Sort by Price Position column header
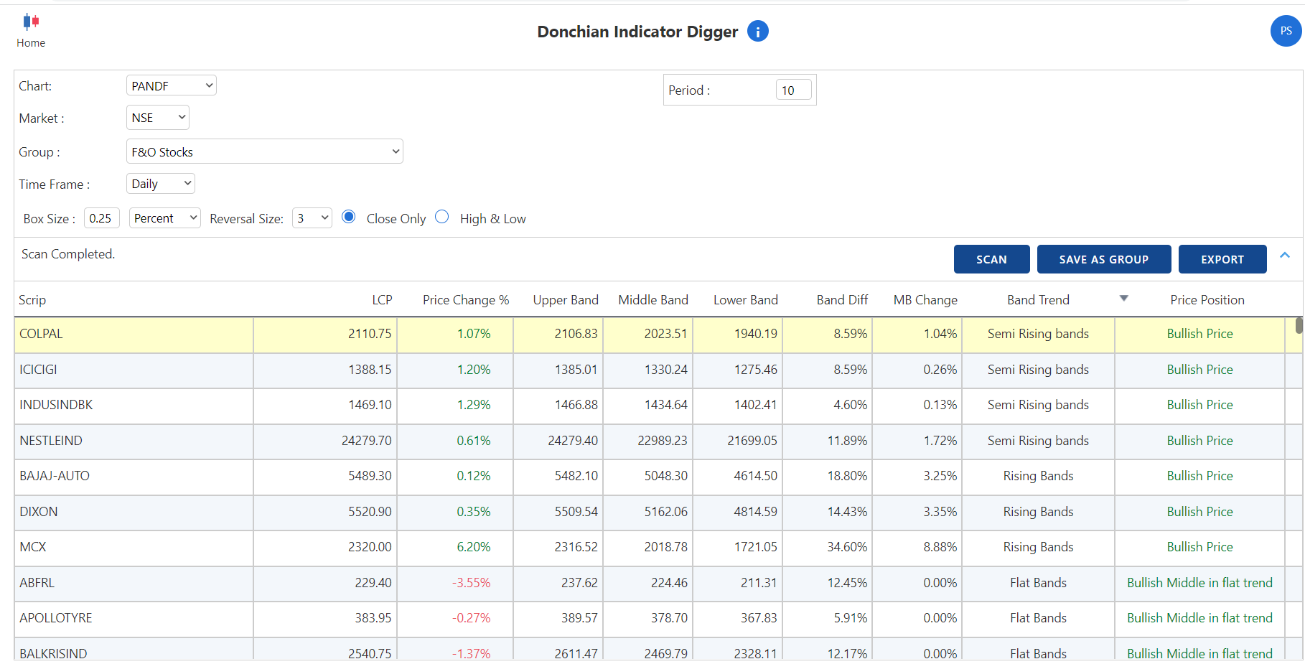 1207,300
